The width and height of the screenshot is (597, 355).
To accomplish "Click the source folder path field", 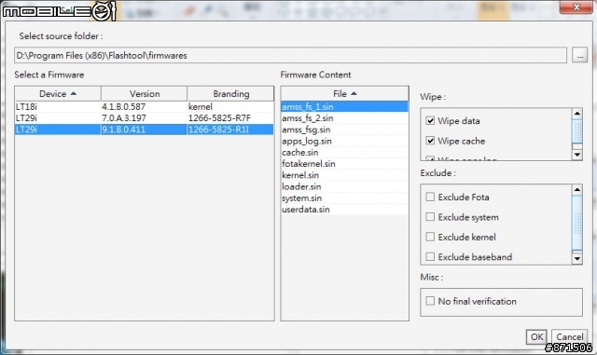I will (290, 56).
